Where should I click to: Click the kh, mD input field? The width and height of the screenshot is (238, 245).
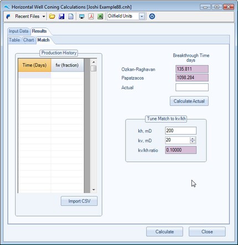180,131
